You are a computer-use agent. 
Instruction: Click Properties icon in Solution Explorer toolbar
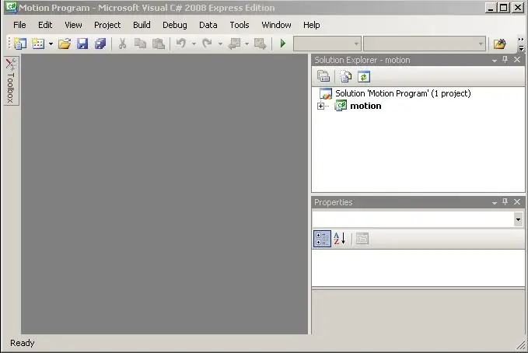pos(323,76)
